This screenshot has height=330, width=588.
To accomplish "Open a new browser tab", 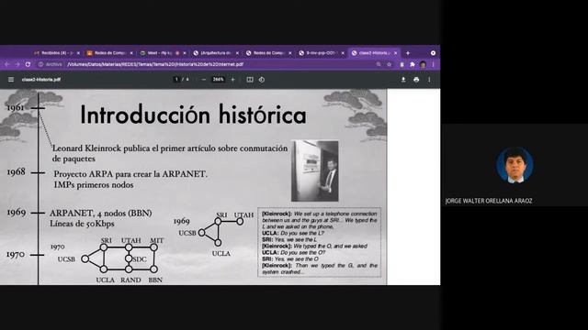I will pyautogui.click(x=408, y=53).
